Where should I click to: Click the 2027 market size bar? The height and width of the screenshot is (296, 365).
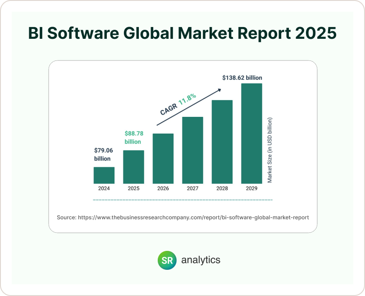tap(192, 150)
